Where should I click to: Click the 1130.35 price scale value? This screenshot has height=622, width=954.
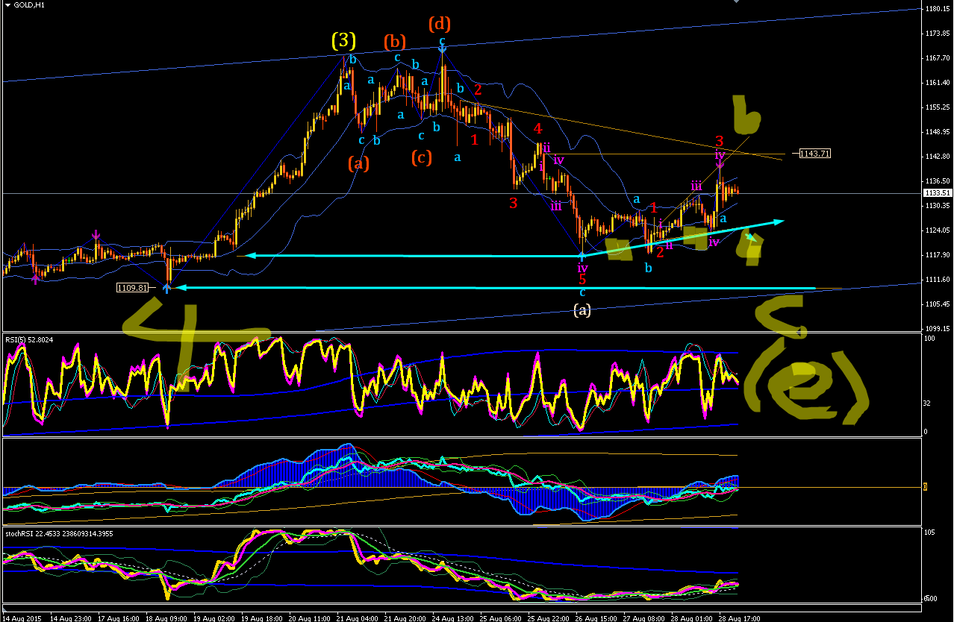(936, 205)
